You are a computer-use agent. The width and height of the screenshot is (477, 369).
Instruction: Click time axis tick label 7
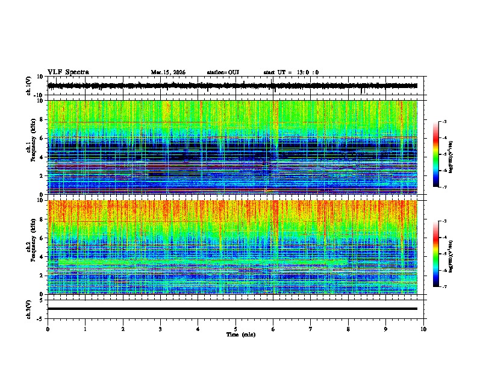(x=311, y=329)
